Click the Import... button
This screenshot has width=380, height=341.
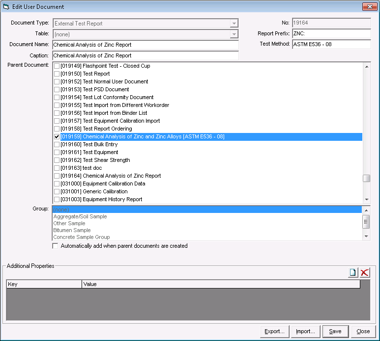coord(305,332)
